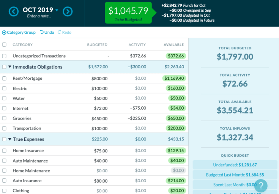Check the Clothing row checkbox
Image resolution: width=279 pixels, height=194 pixels.
[4, 191]
